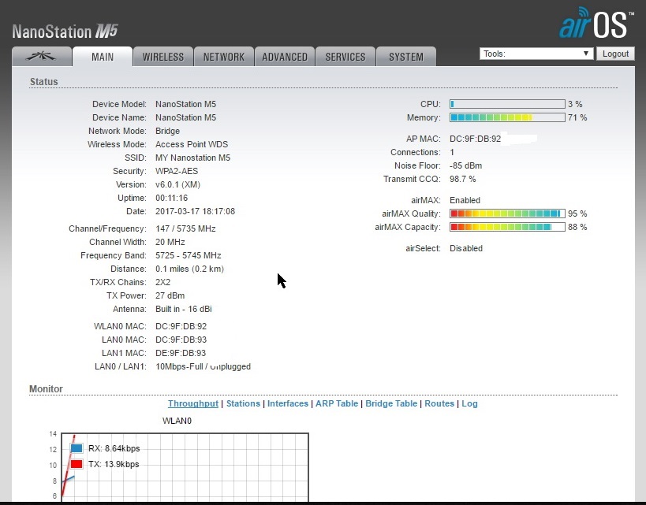The width and height of the screenshot is (646, 505).
Task: Click the Monitor section heading
Action: coord(46,389)
